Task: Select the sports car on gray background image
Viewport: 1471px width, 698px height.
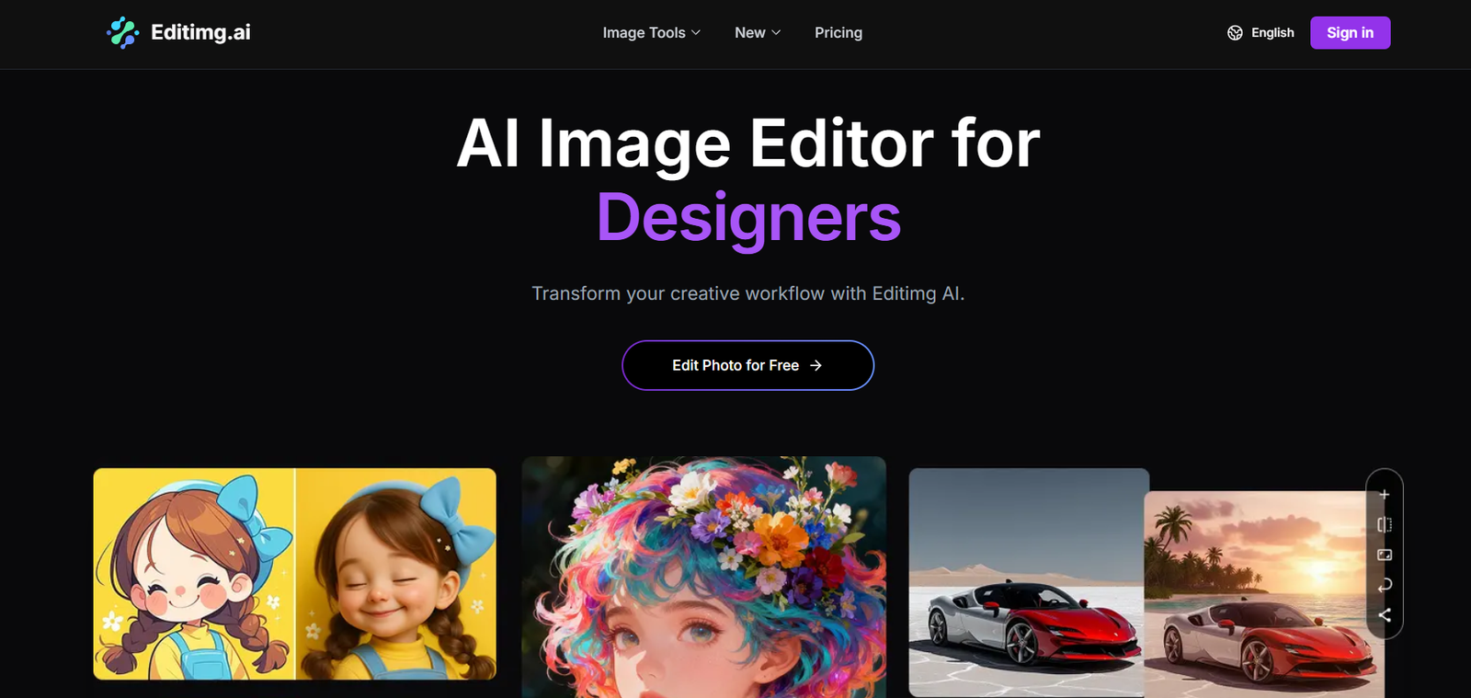Action: [1026, 581]
